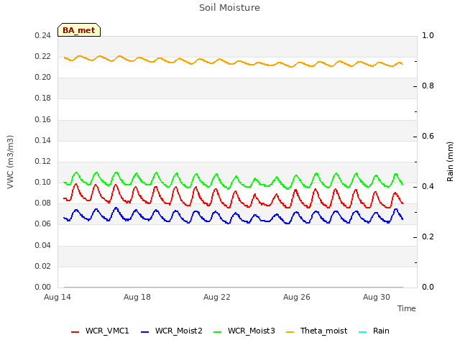The image size is (460, 345).
Task: Click the orange Theta_moist data line
Action: point(235,63)
